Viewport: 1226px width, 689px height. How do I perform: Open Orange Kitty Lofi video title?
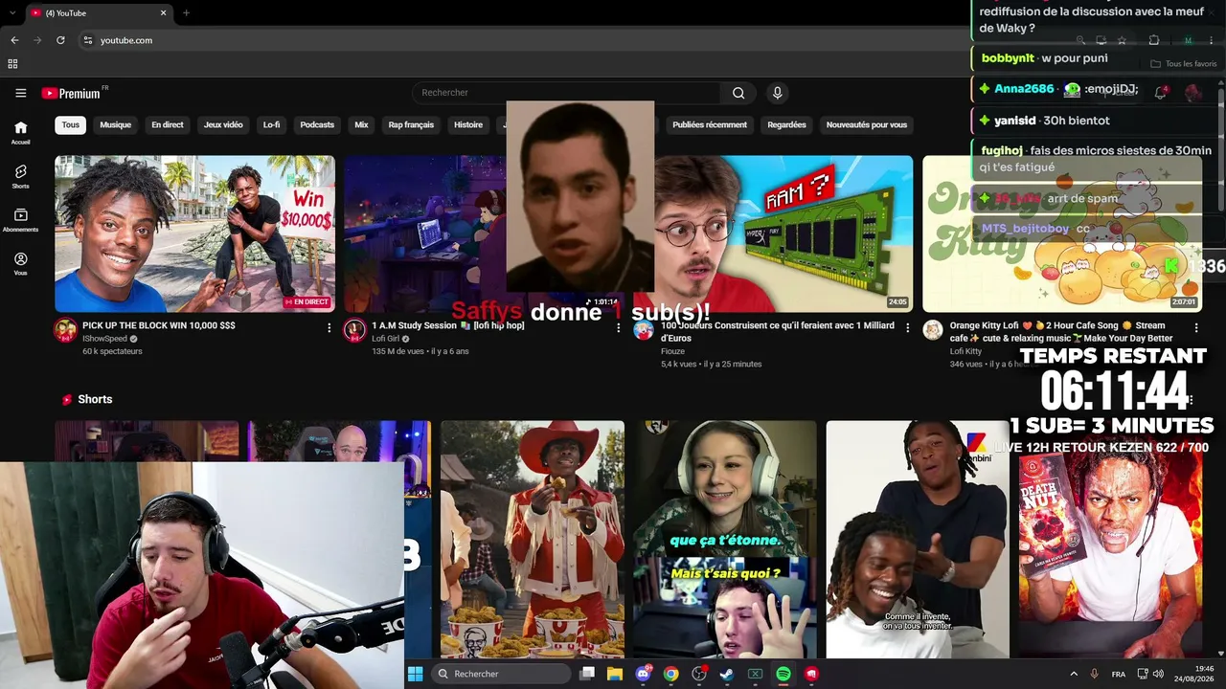pos(1063,331)
